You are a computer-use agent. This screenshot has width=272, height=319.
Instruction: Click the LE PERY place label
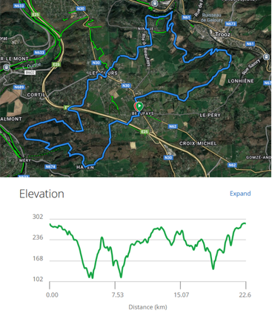click(x=210, y=115)
